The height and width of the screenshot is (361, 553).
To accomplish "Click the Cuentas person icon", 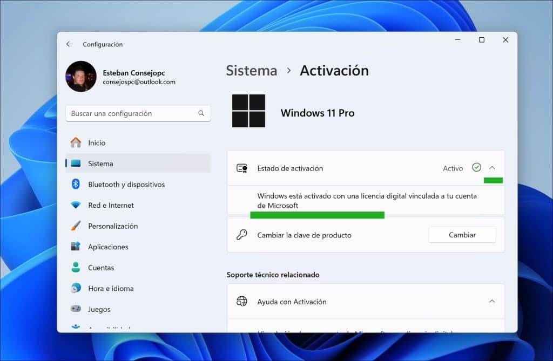I will pyautogui.click(x=76, y=267).
